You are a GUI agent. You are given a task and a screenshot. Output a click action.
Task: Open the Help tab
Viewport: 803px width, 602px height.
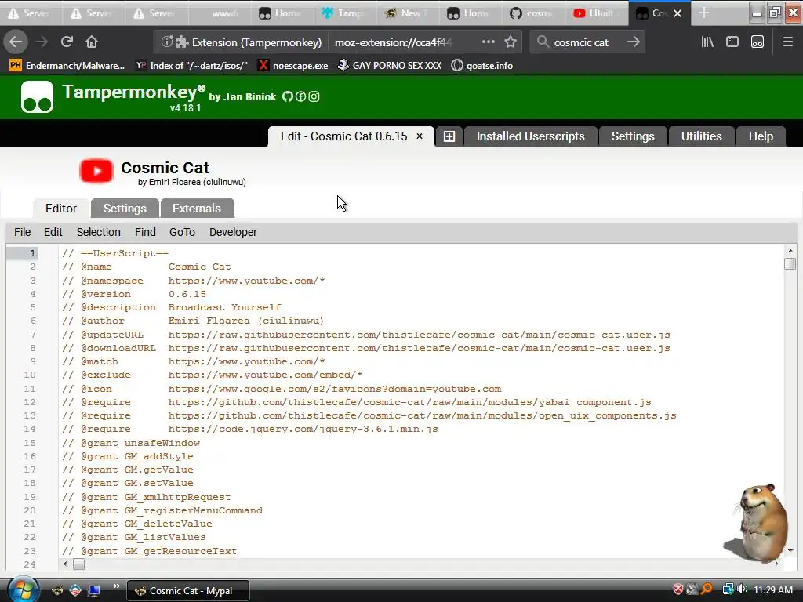[x=761, y=136]
